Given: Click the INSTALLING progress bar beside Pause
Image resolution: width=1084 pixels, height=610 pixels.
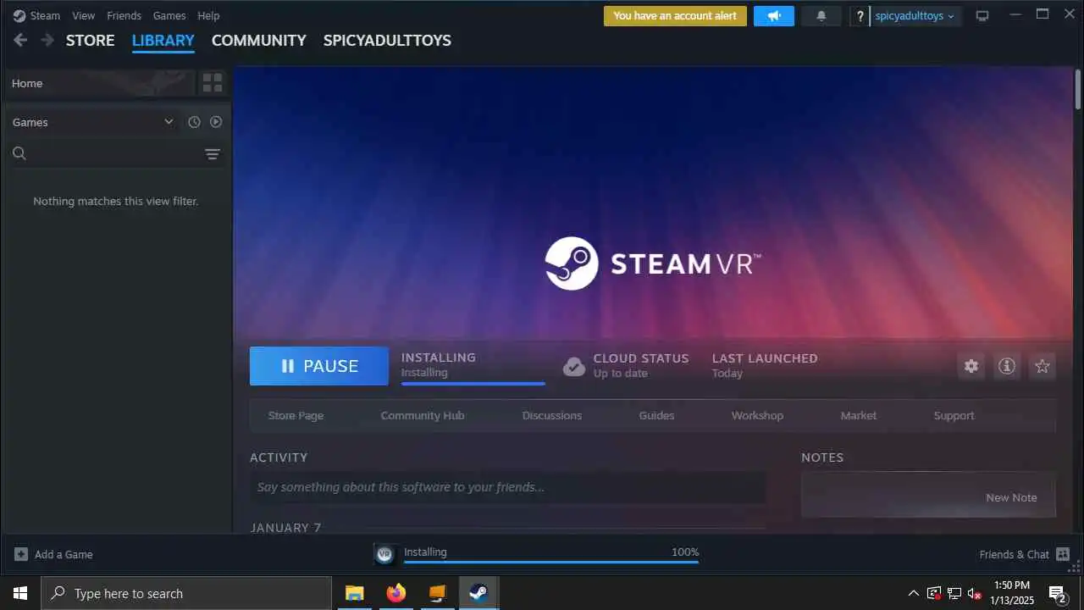Looking at the screenshot, I should 473,383.
